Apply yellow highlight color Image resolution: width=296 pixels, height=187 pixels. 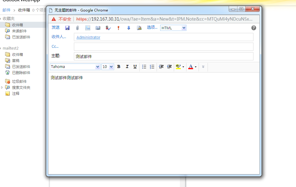point(178,67)
